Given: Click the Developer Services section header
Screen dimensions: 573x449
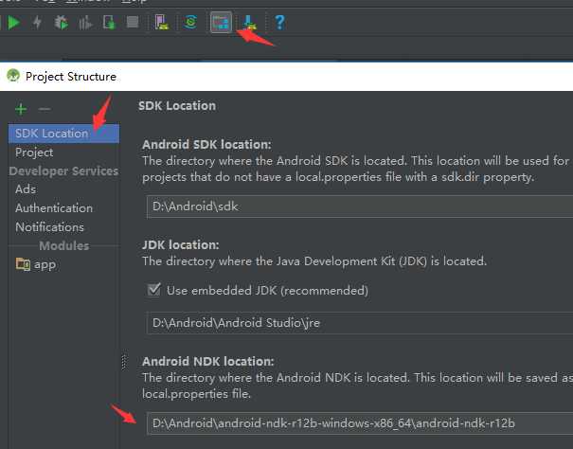Looking at the screenshot, I should pos(63,171).
